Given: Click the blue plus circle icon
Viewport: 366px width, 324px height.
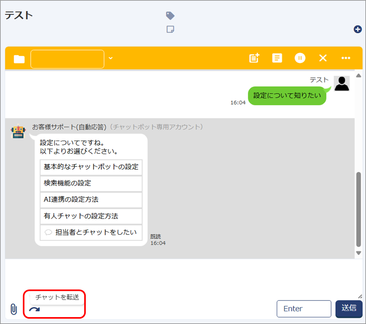Looking at the screenshot, I should point(358,29).
